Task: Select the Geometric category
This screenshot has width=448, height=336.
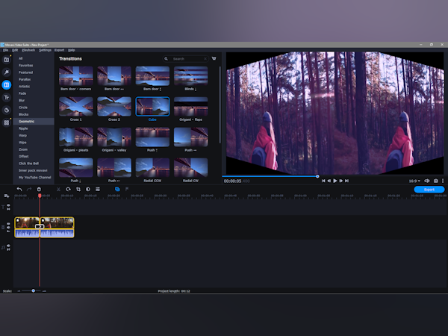Action: pos(34,122)
